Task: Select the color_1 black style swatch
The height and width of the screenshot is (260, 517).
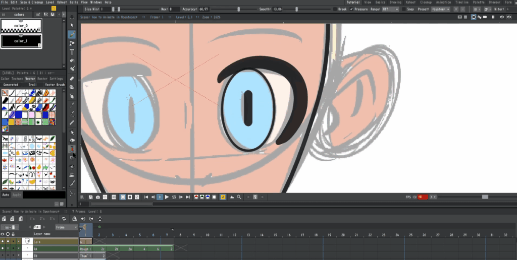Action: [x=21, y=41]
